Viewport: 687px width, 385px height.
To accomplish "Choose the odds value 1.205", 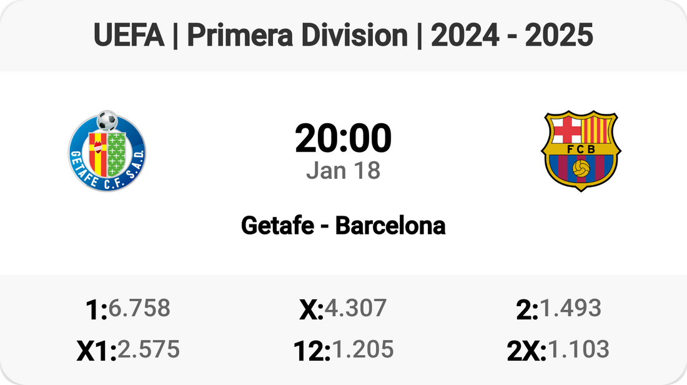I will pos(362,349).
